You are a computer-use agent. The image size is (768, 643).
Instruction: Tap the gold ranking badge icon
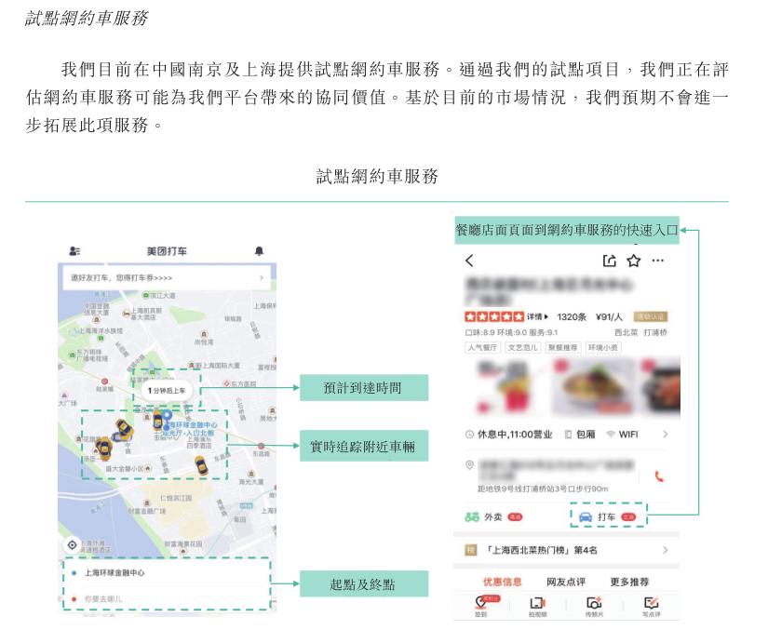click(470, 550)
